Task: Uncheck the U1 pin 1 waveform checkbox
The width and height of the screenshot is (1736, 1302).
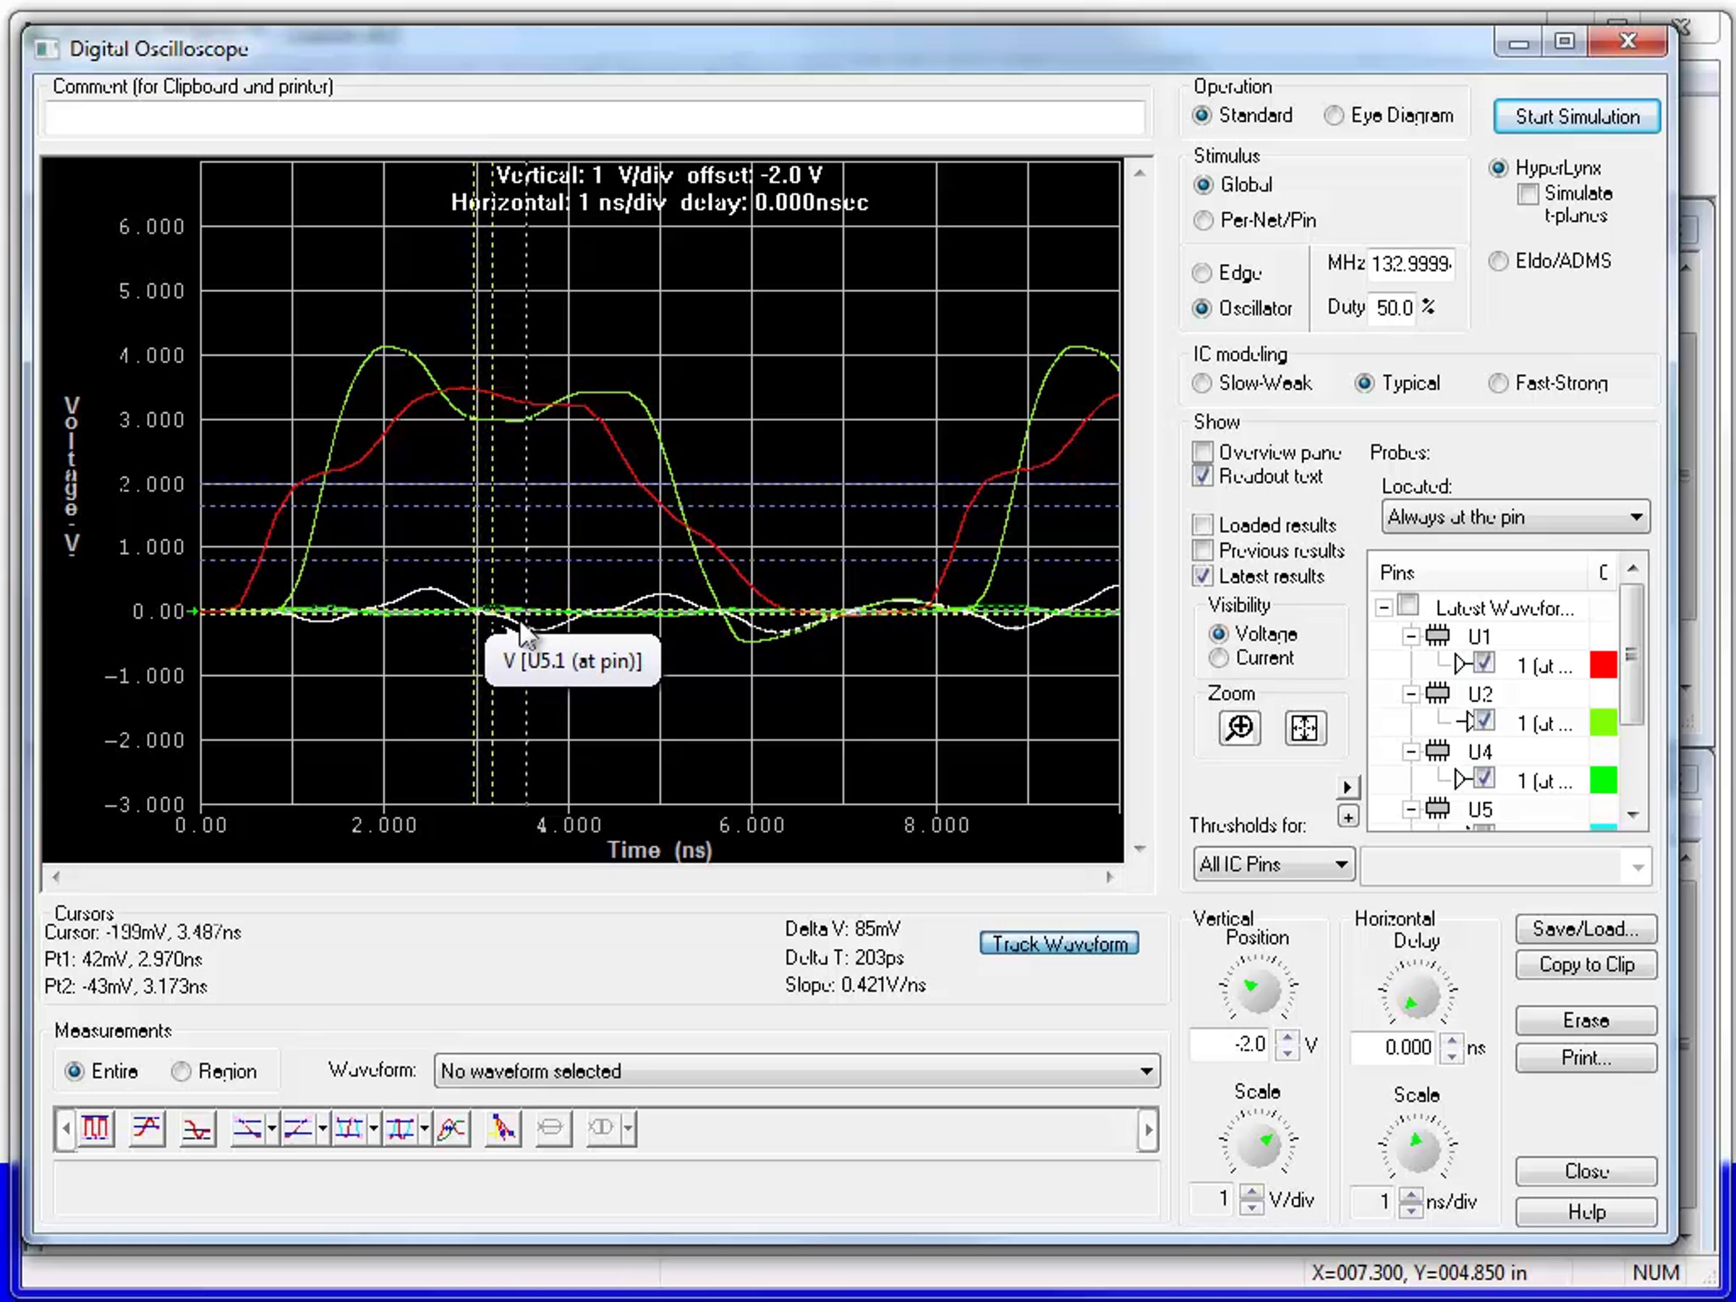Action: tap(1484, 664)
